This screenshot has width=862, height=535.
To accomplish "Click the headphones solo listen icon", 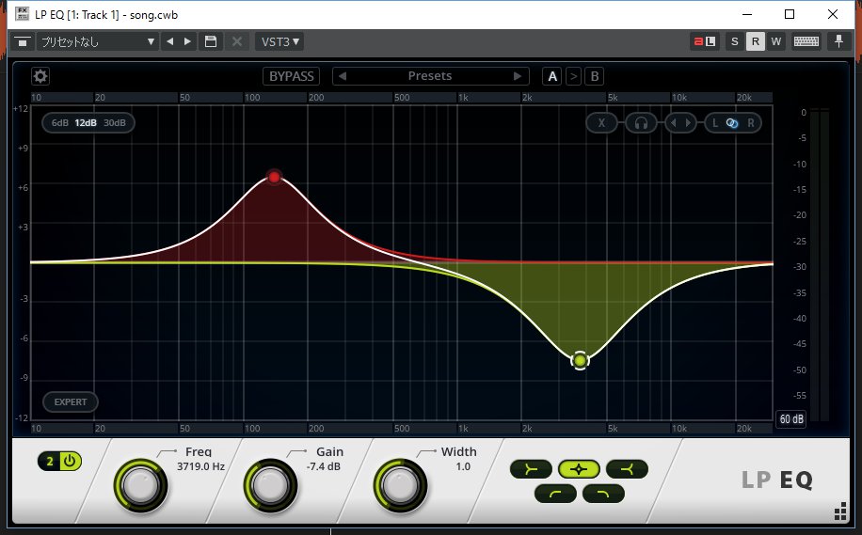I will click(x=641, y=122).
